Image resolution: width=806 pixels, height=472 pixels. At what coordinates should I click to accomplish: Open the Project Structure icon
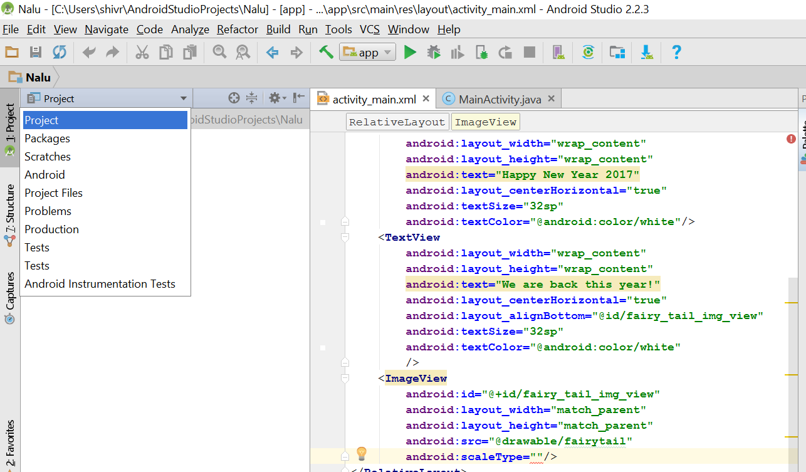[617, 53]
